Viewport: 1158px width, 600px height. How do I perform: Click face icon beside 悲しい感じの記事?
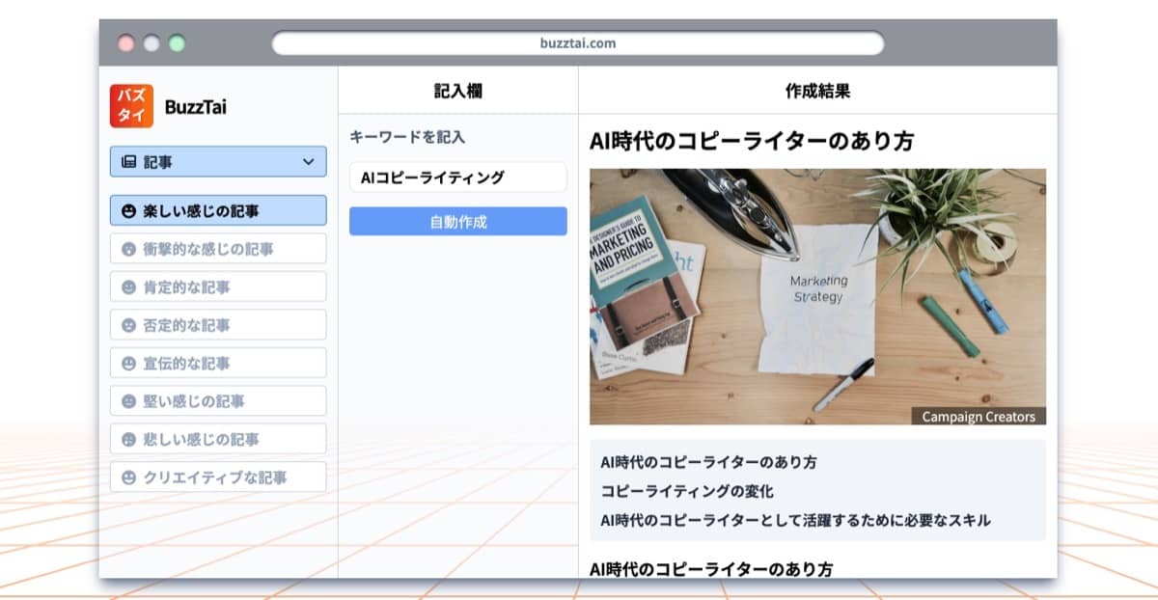pos(128,439)
